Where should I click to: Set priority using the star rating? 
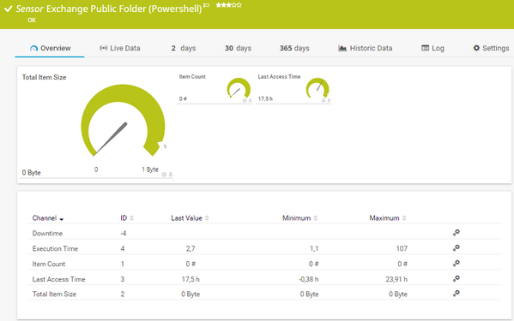pos(229,5)
